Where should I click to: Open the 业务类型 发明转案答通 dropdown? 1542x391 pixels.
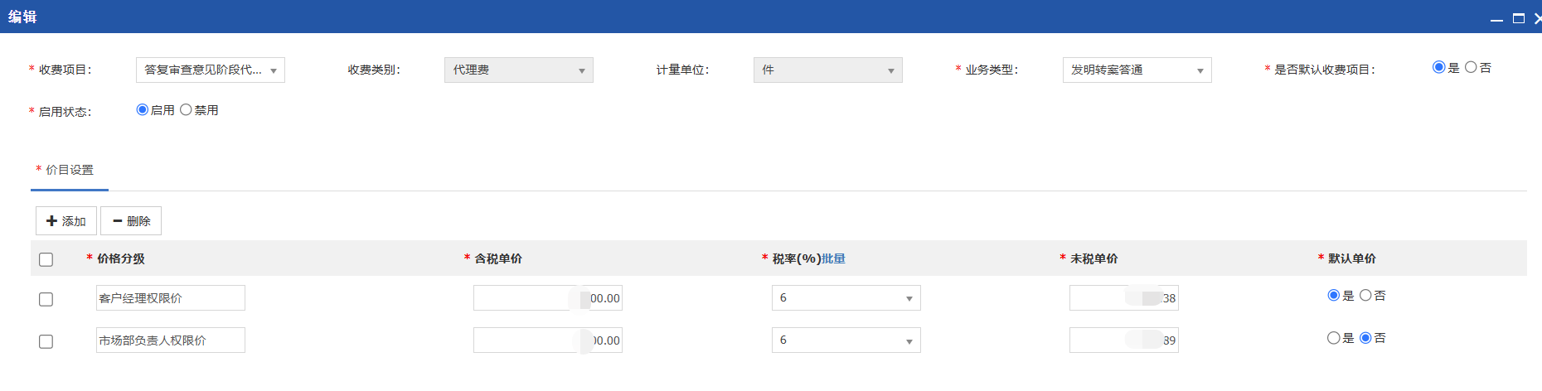click(x=1137, y=70)
